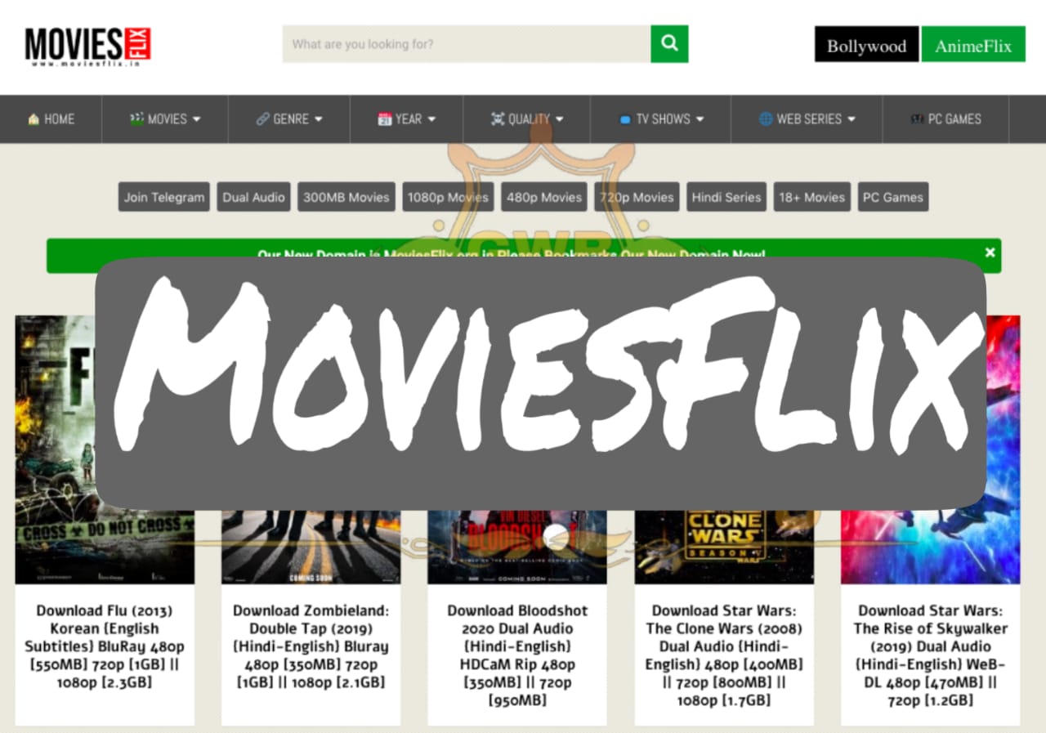Expand the TV SHOWS dropdown arrow
The height and width of the screenshot is (733, 1046).
700,119
